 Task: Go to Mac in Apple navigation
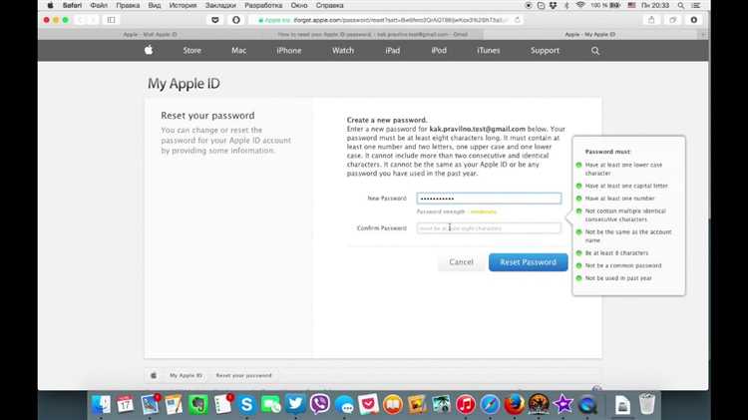click(x=239, y=50)
